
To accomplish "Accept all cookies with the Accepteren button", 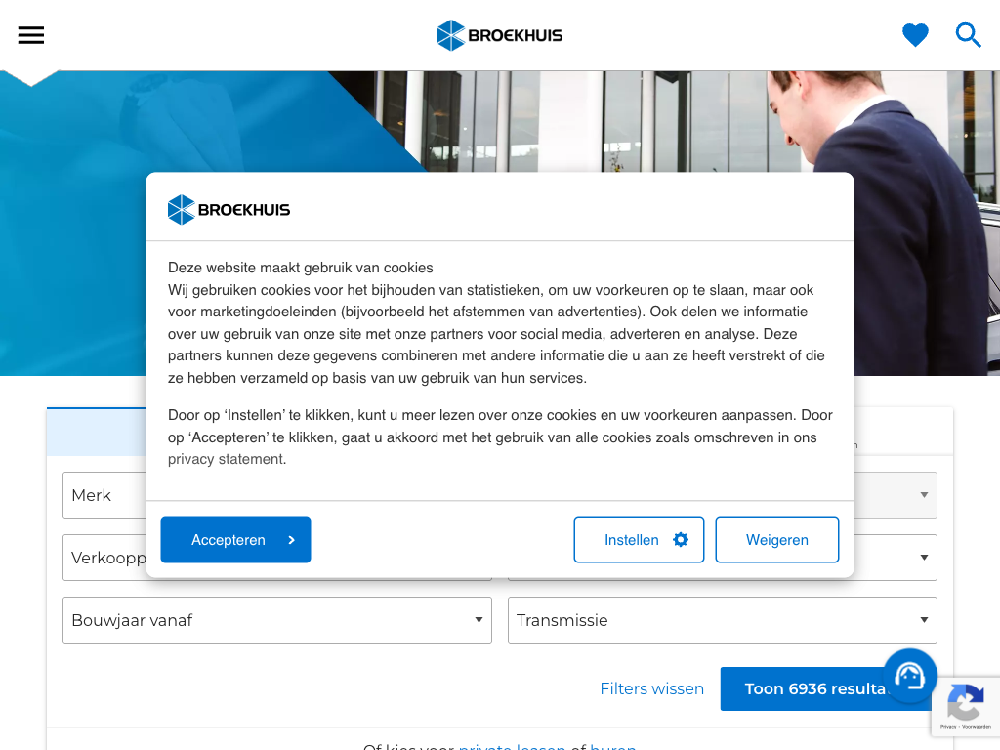I will (235, 539).
